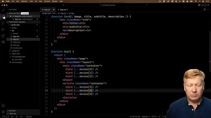
Task: Open the activity bar icon below Extensions
Action: tap(3, 42)
